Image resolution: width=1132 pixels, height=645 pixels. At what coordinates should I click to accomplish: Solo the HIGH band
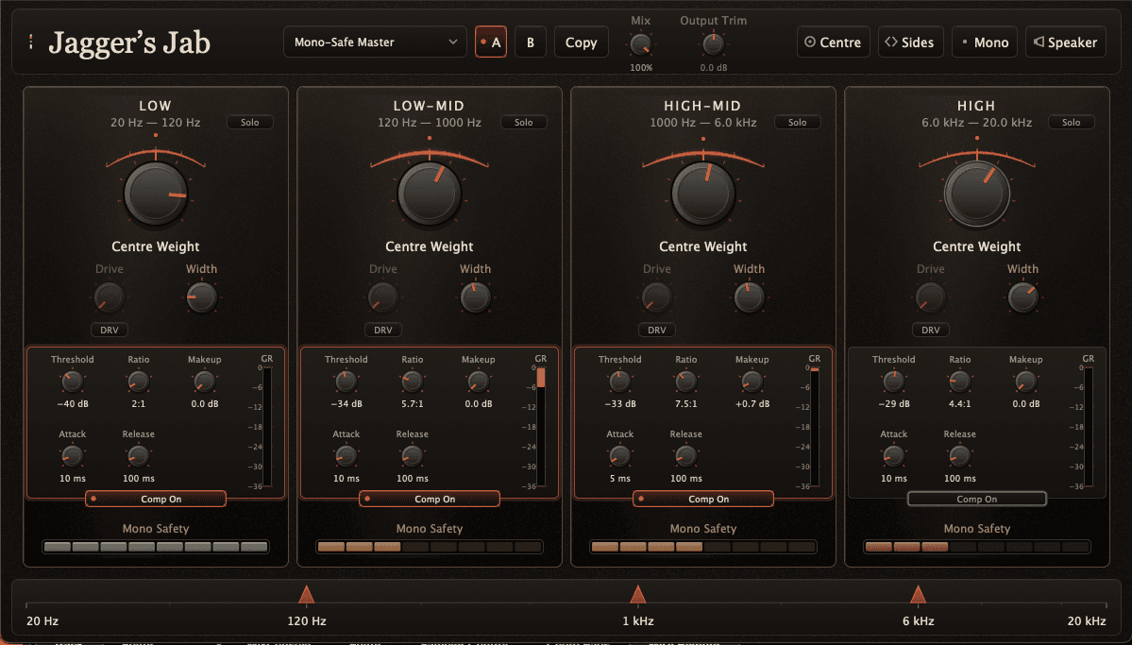tap(1071, 122)
